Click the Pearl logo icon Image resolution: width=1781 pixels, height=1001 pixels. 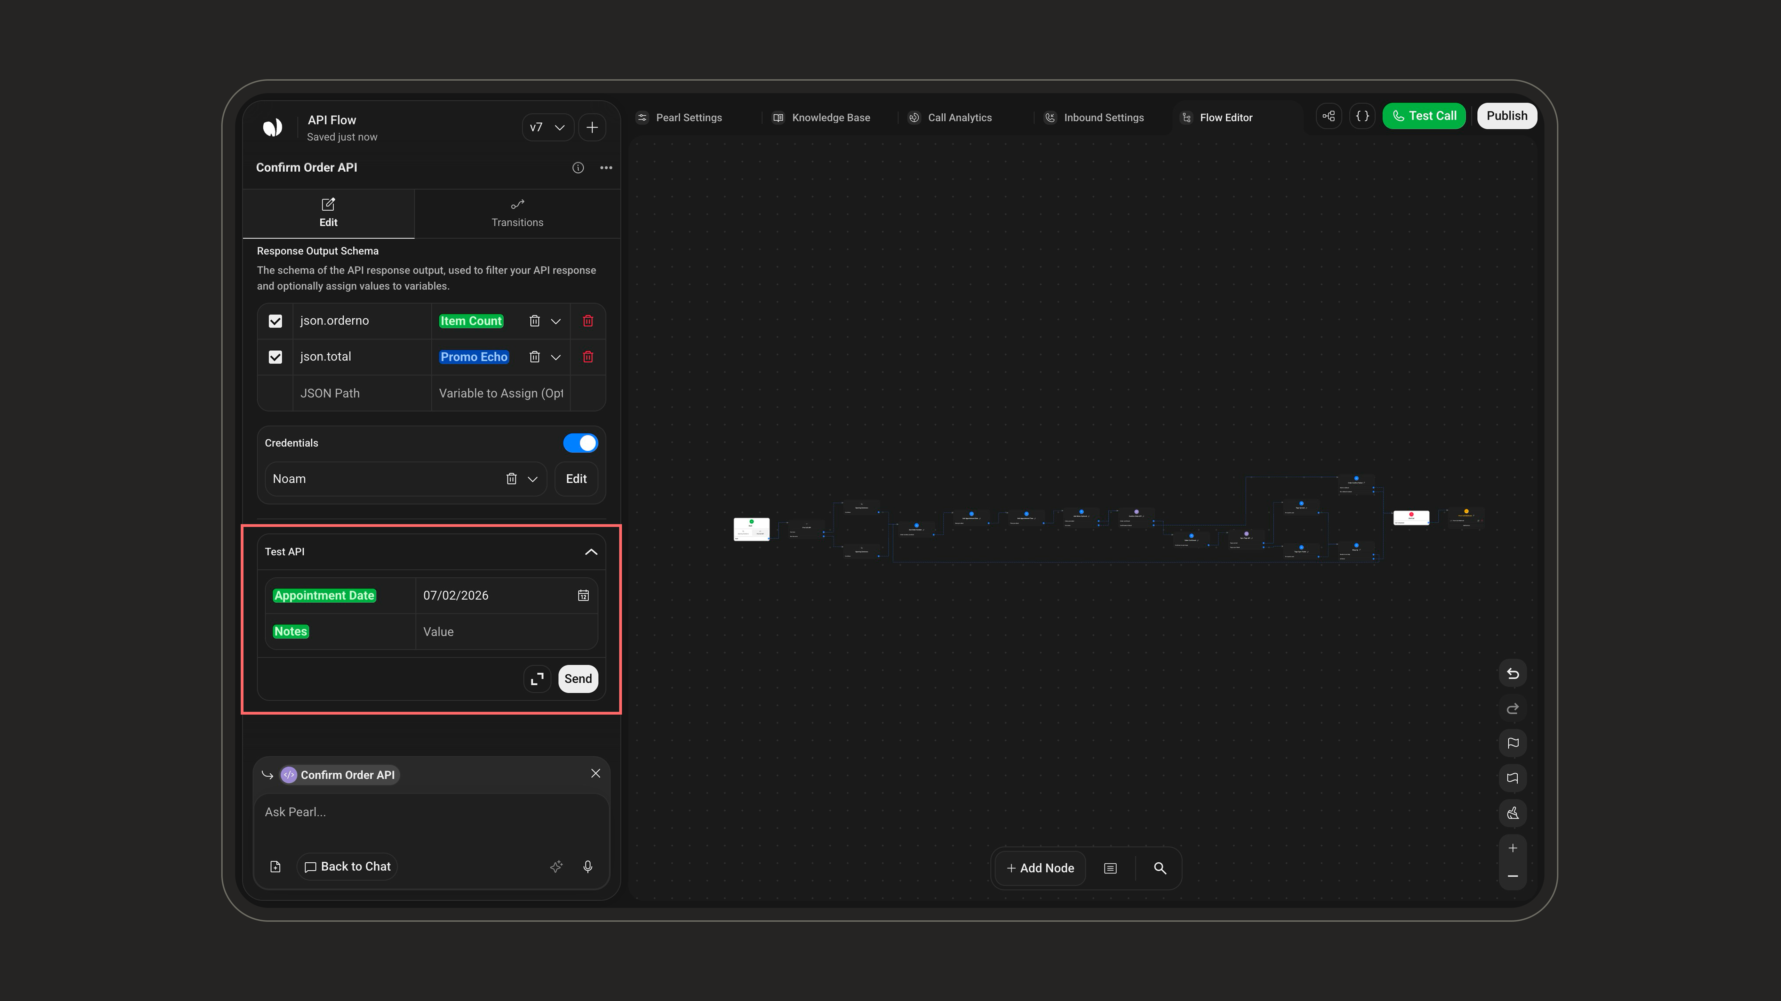[272, 127]
